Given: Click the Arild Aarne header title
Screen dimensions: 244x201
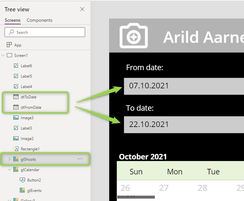Looking at the screenshot, I should coord(203,37).
